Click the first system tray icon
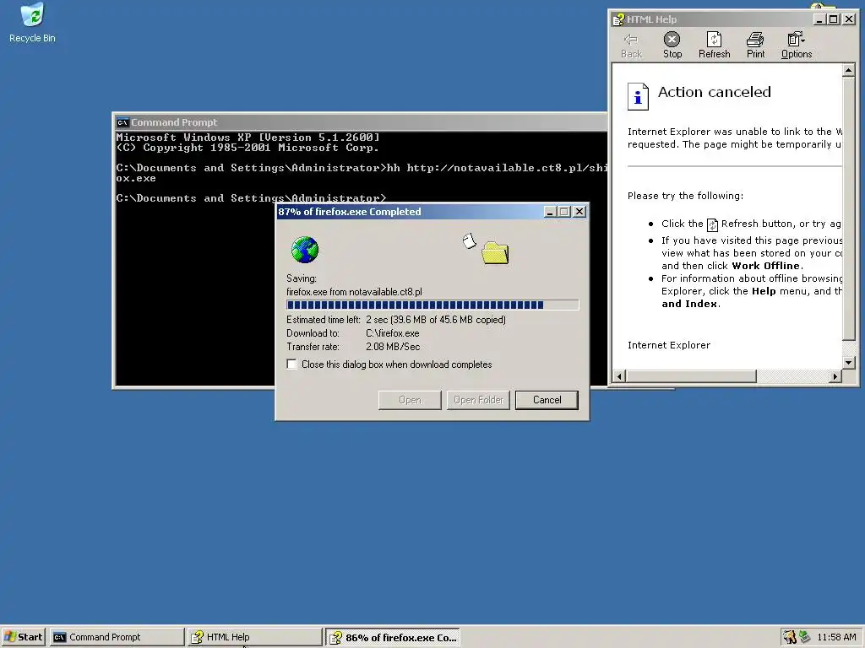The width and height of the screenshot is (865, 648). (790, 637)
